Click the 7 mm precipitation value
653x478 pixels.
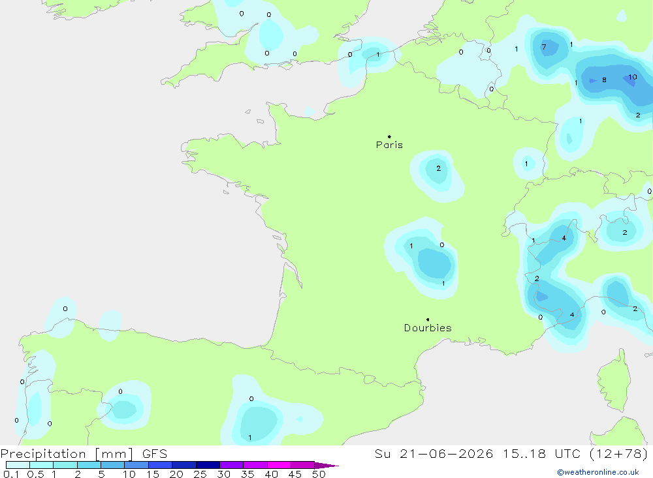pyautogui.click(x=544, y=47)
